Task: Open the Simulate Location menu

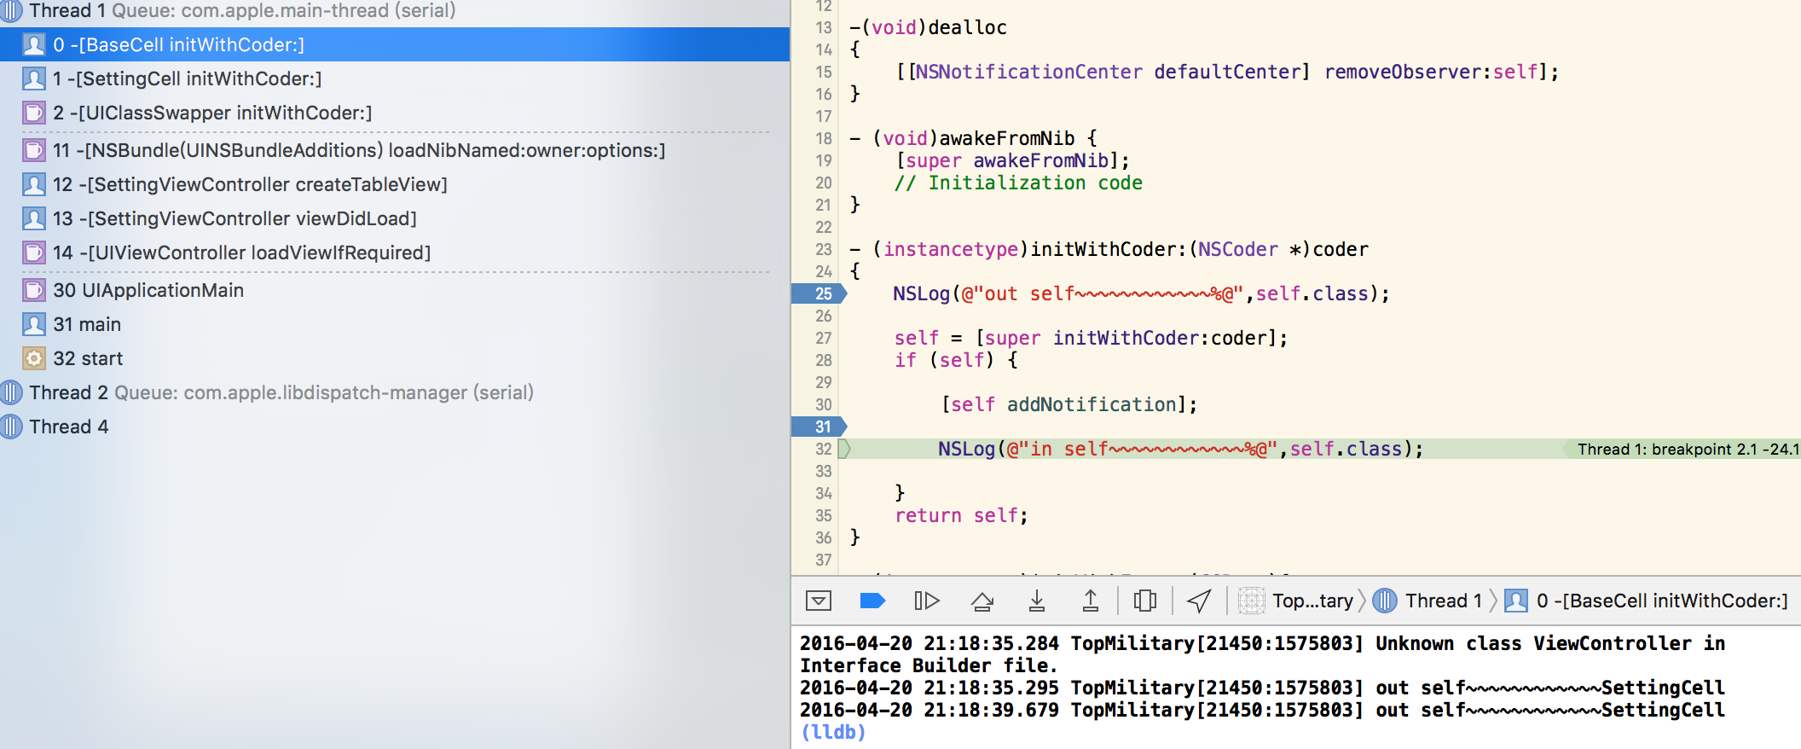Action: tap(1199, 601)
